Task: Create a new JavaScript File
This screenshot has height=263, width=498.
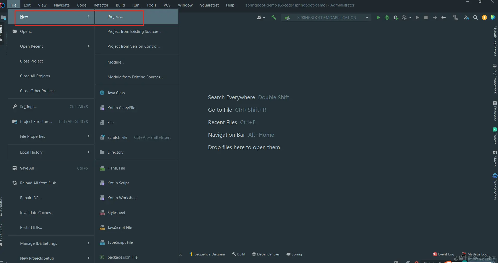Action: click(x=137, y=228)
